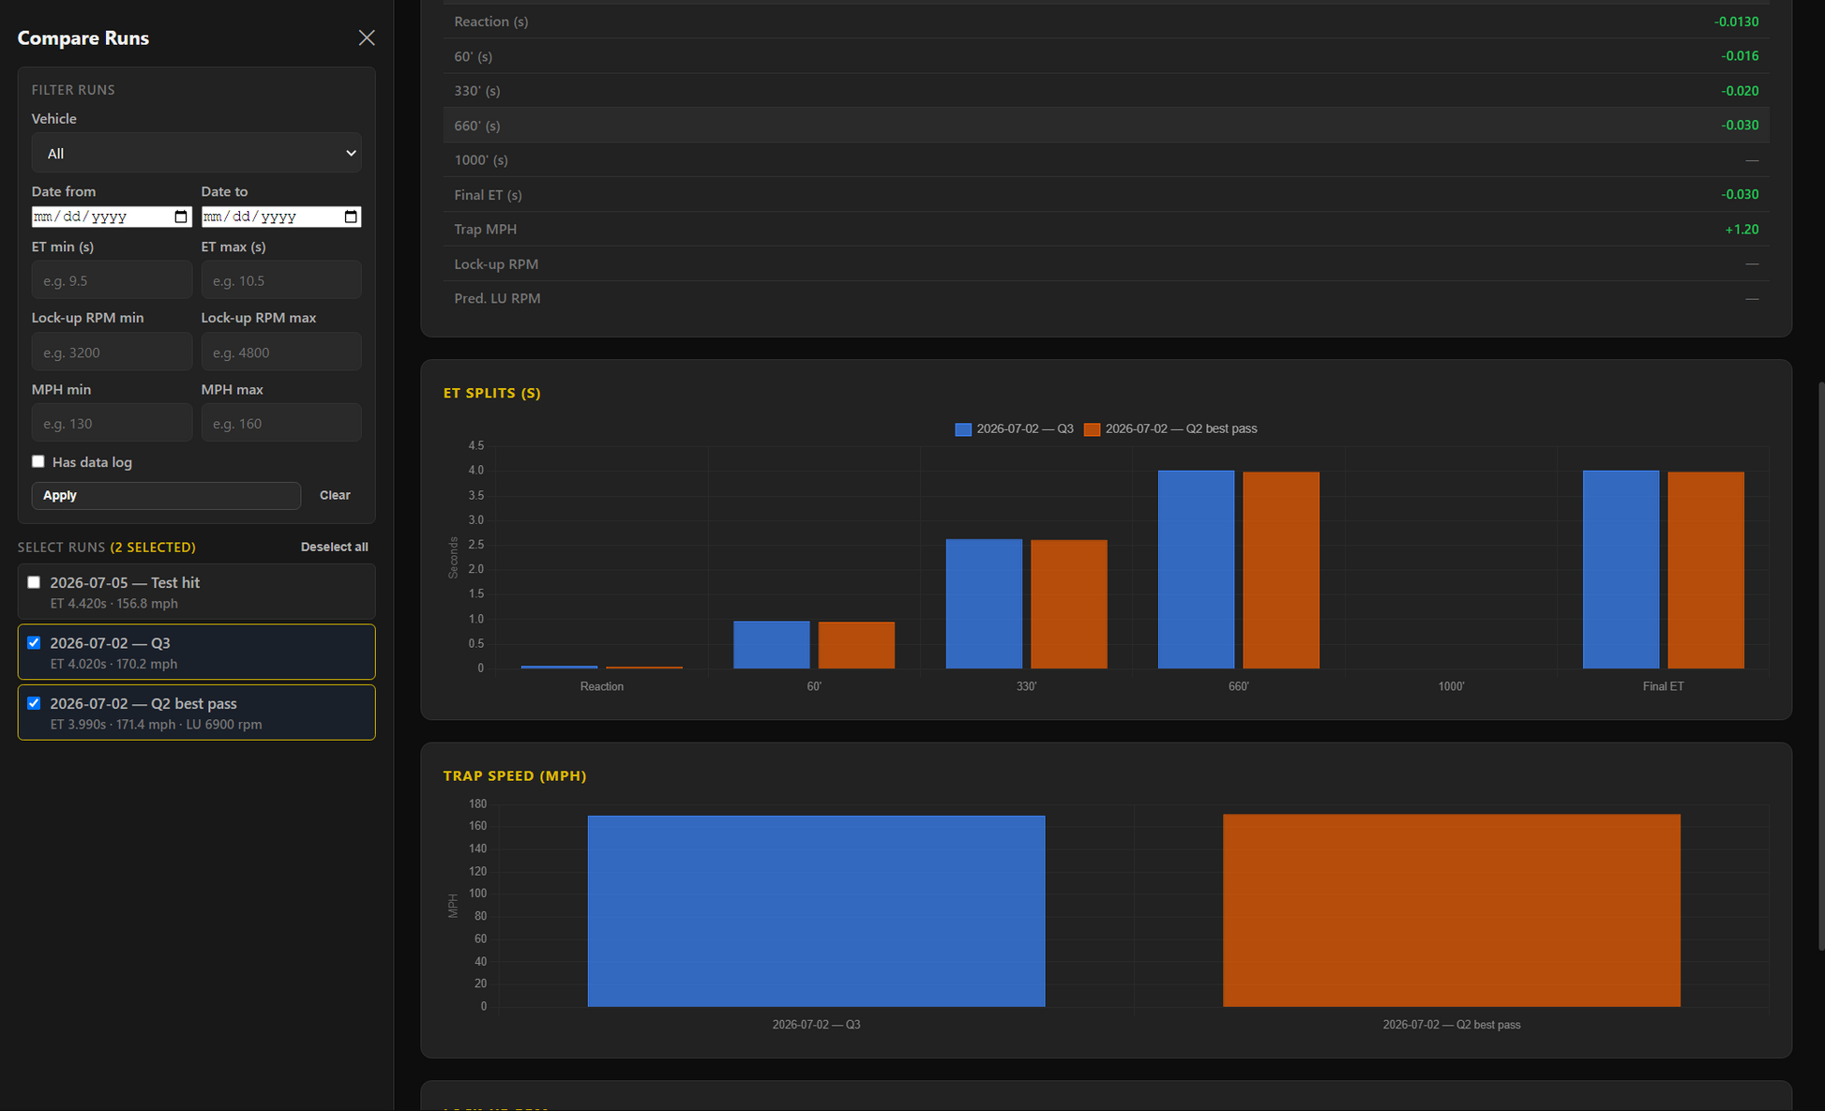Check the 2026-07-05 Test hit run
Image resolution: width=1825 pixels, height=1111 pixels.
pos(34,582)
